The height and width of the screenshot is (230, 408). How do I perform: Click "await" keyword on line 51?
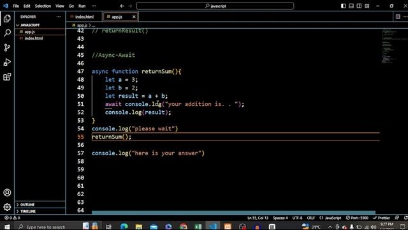113,104
